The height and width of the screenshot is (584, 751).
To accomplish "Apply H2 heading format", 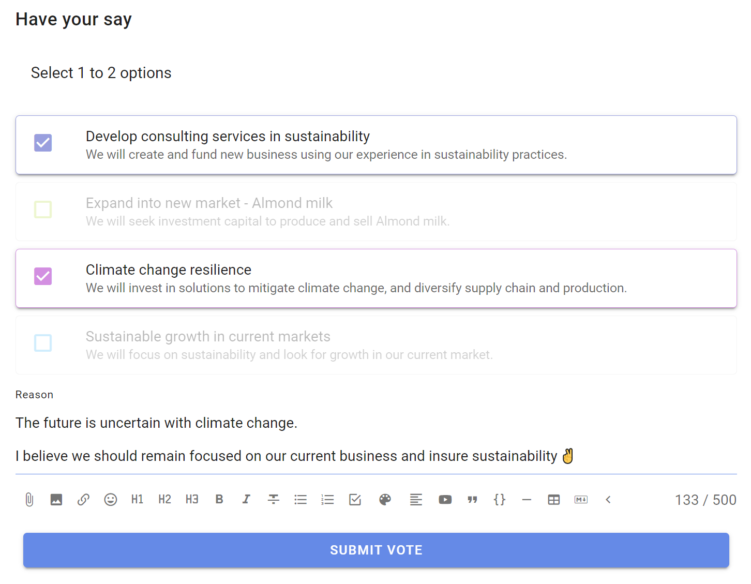I will click(x=164, y=500).
